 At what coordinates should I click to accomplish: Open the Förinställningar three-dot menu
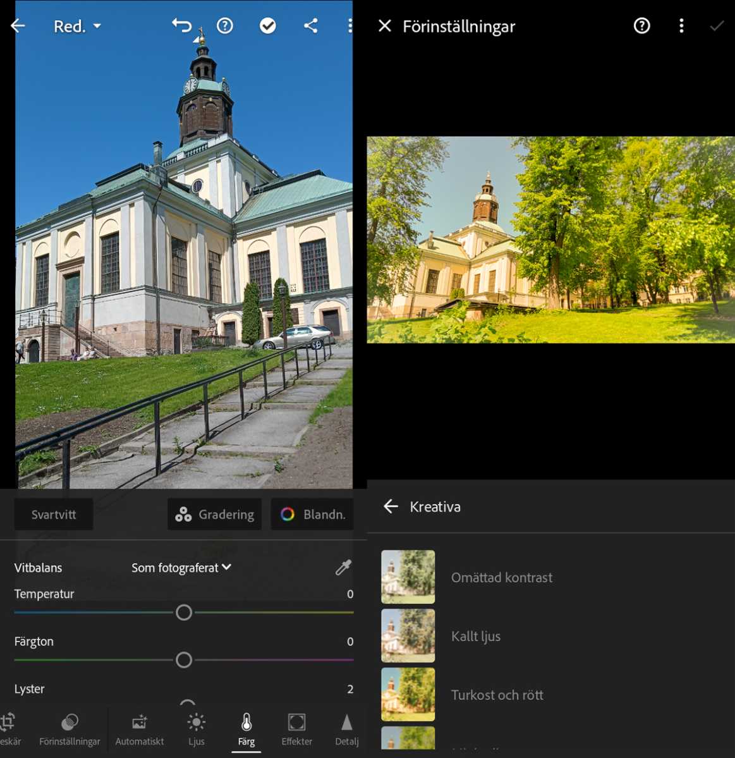click(x=681, y=26)
